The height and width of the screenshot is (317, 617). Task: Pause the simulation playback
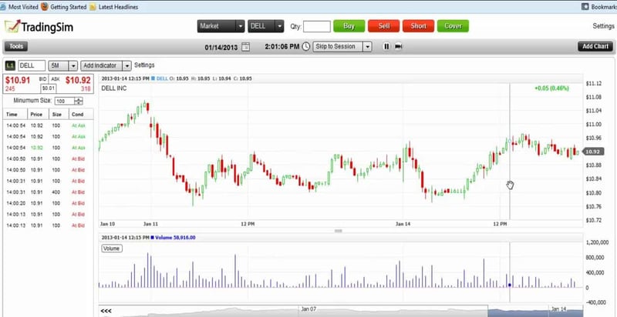point(386,46)
